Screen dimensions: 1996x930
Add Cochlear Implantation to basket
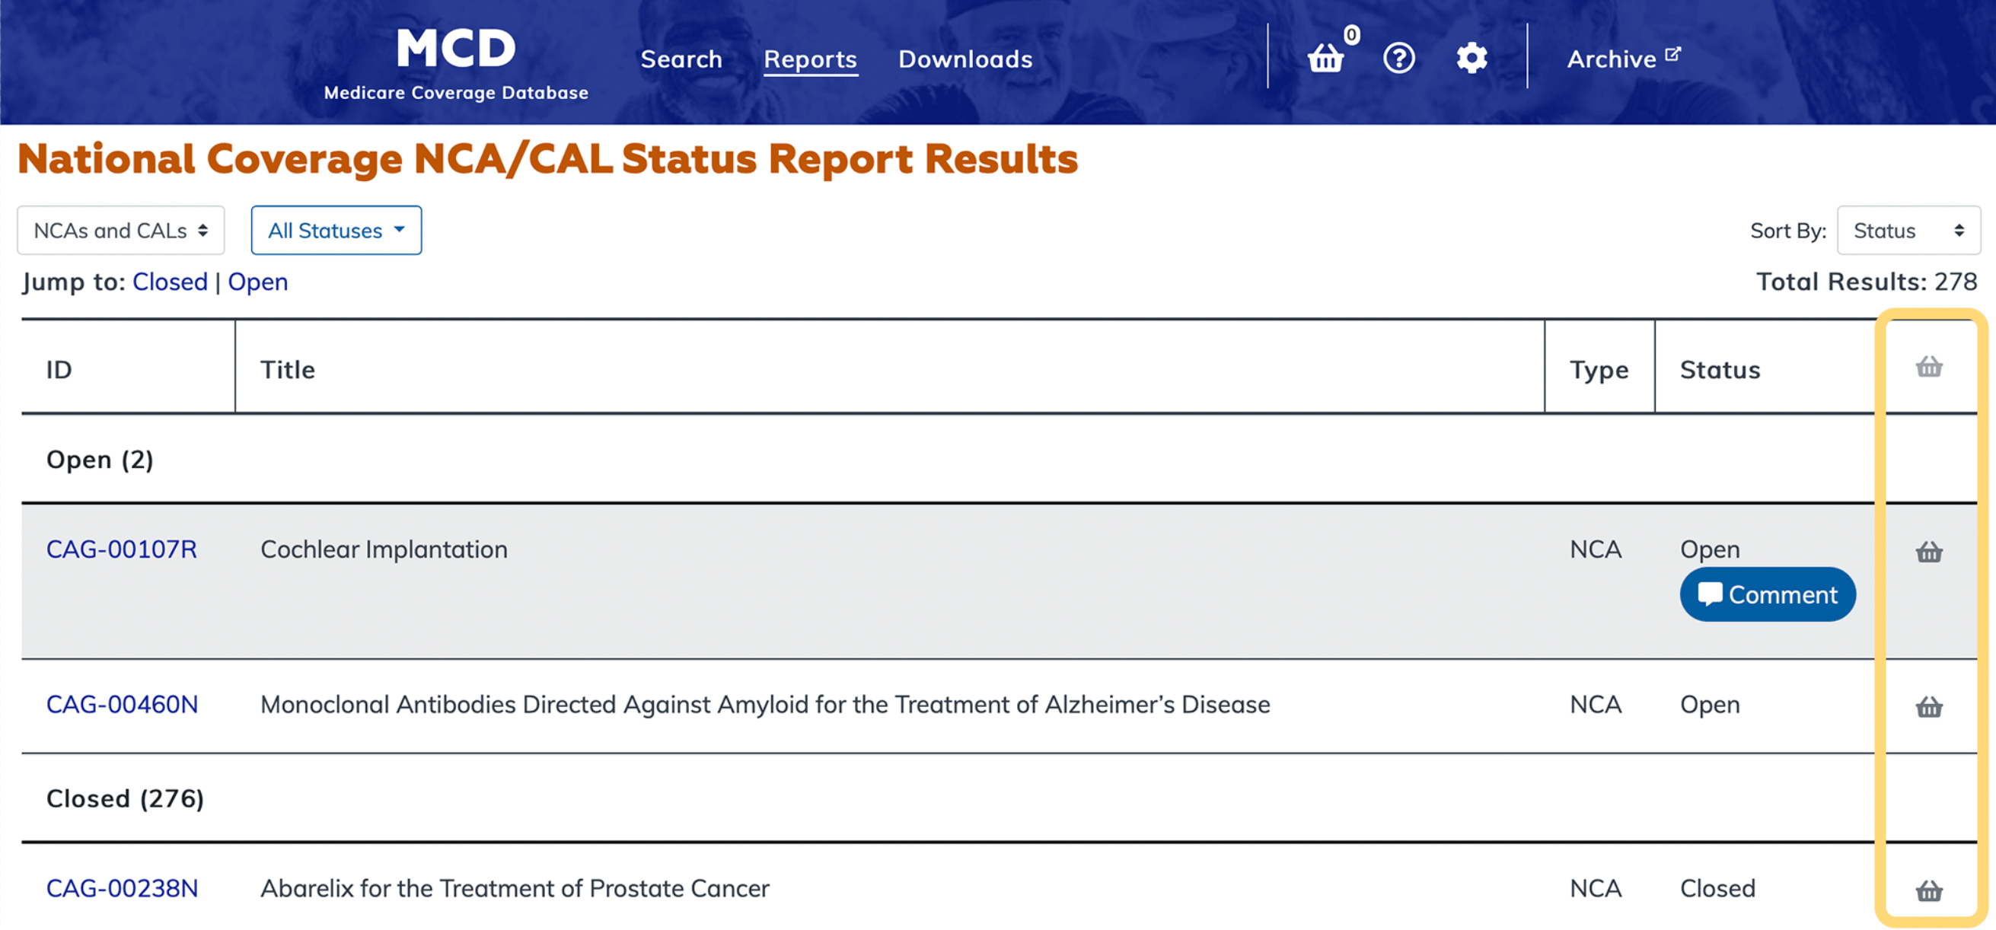click(x=1928, y=552)
